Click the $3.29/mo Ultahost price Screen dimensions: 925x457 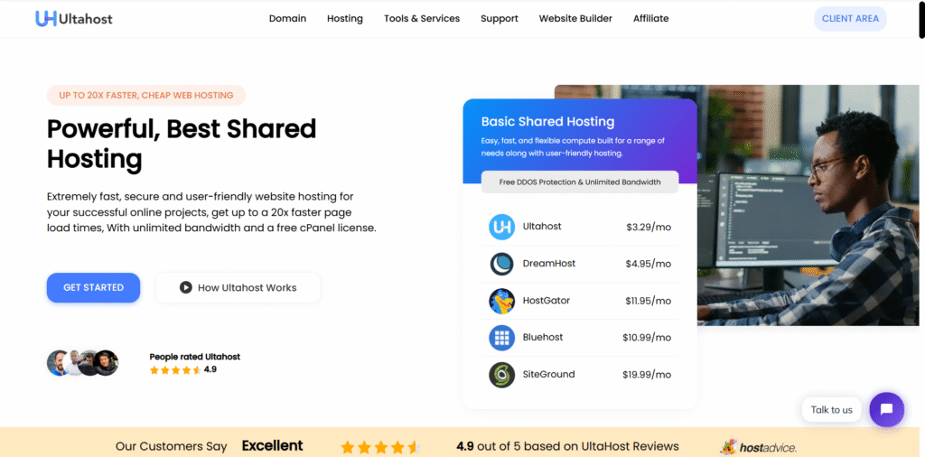pos(649,227)
